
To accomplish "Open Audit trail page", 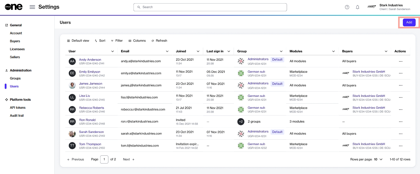I will 17,116.
